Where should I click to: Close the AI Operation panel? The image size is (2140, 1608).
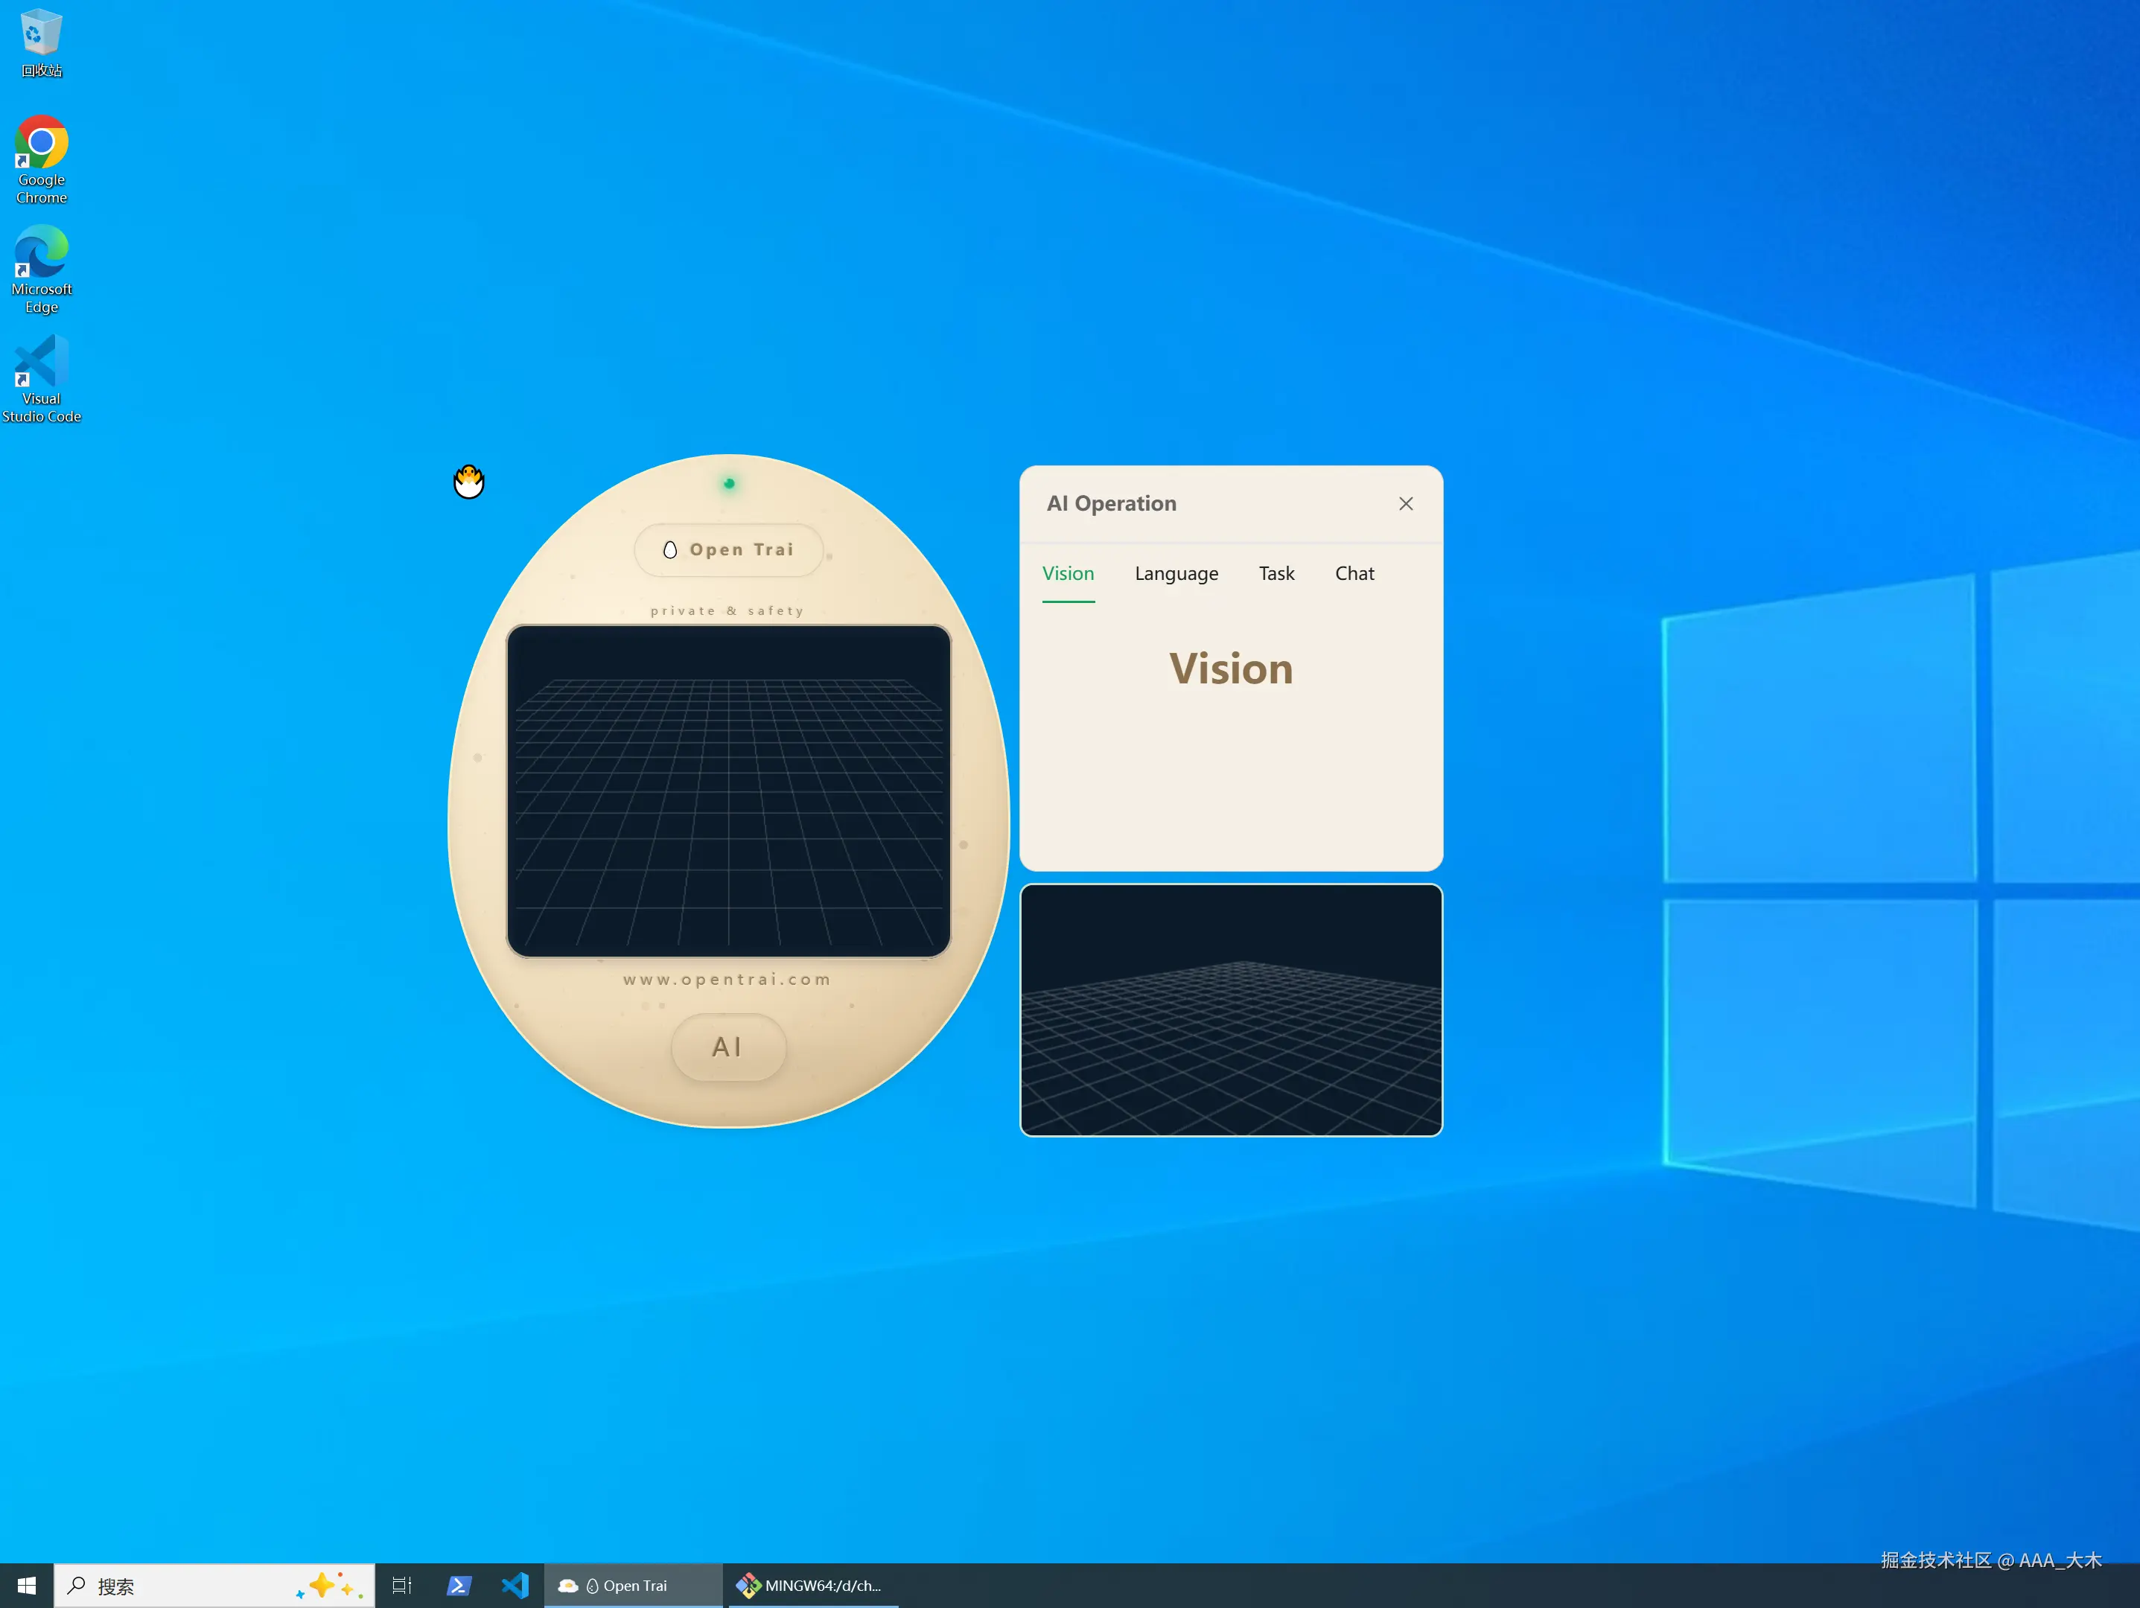1405,503
